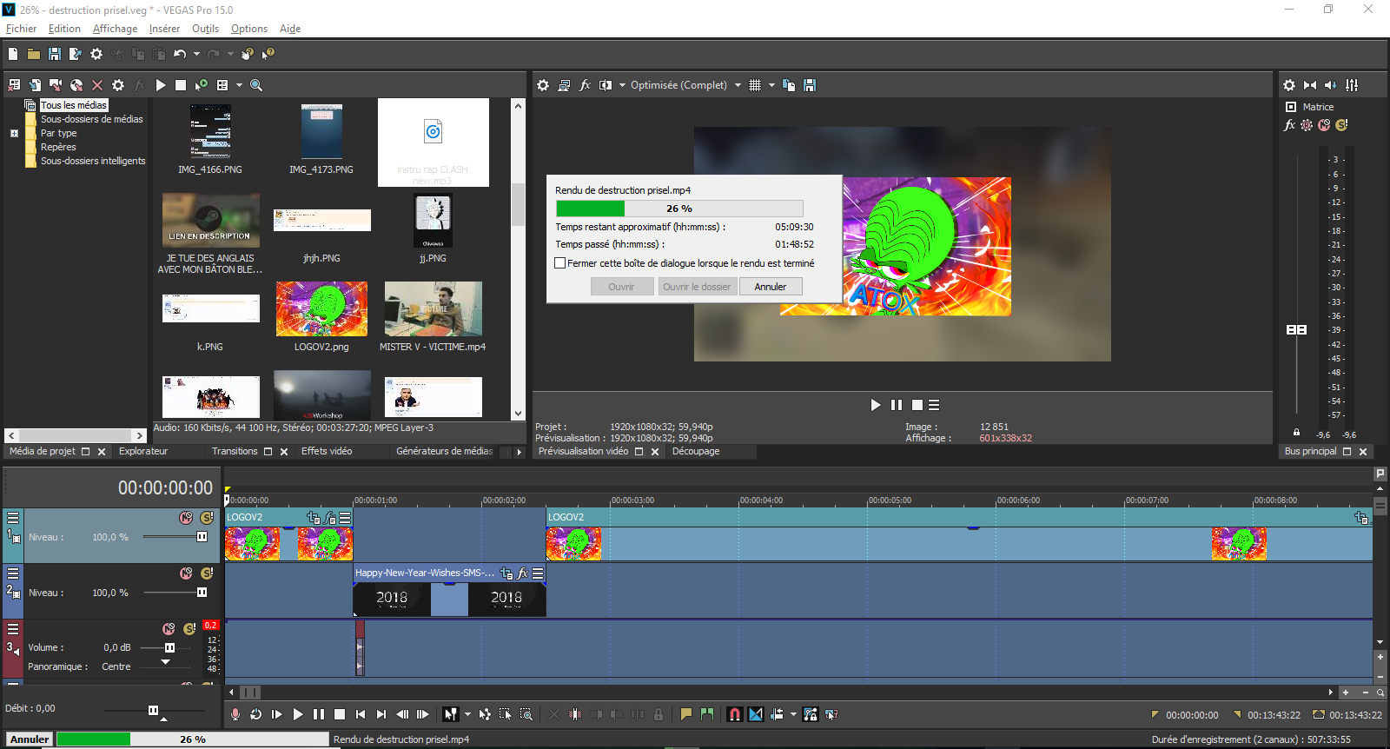
Task: Open track 1 hamburger menu
Action: [x=13, y=518]
